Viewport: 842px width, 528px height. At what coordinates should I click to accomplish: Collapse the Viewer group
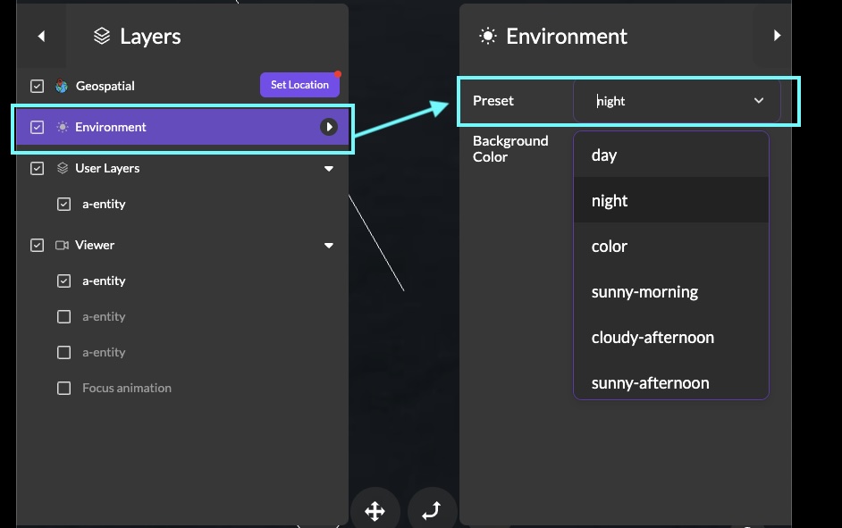coord(329,246)
